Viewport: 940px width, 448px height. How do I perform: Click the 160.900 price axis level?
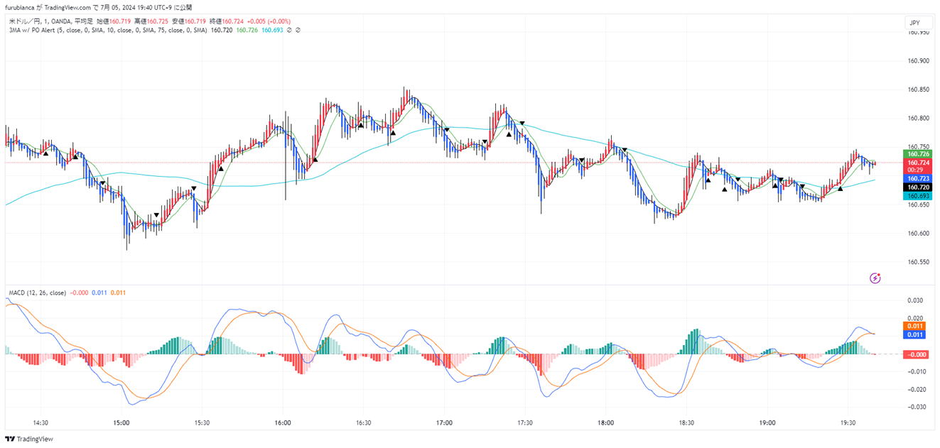tap(919, 61)
